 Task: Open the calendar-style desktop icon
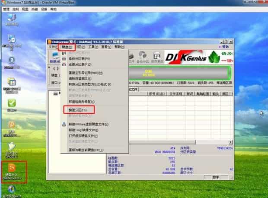point(12,86)
